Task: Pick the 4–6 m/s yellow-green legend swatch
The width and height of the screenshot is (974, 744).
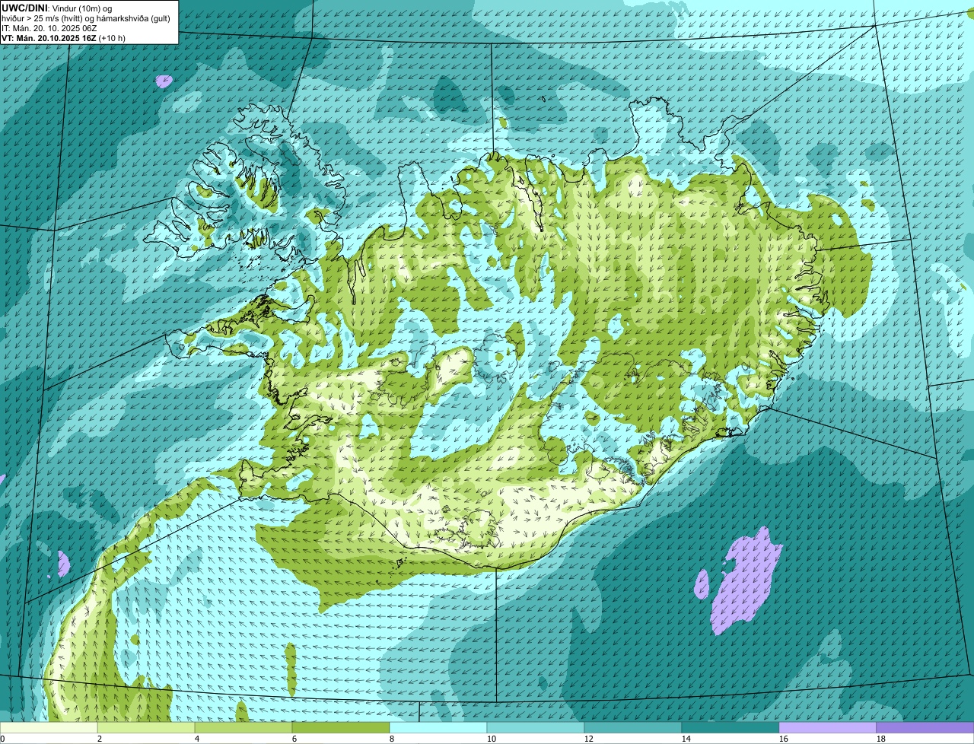Action: [243, 727]
